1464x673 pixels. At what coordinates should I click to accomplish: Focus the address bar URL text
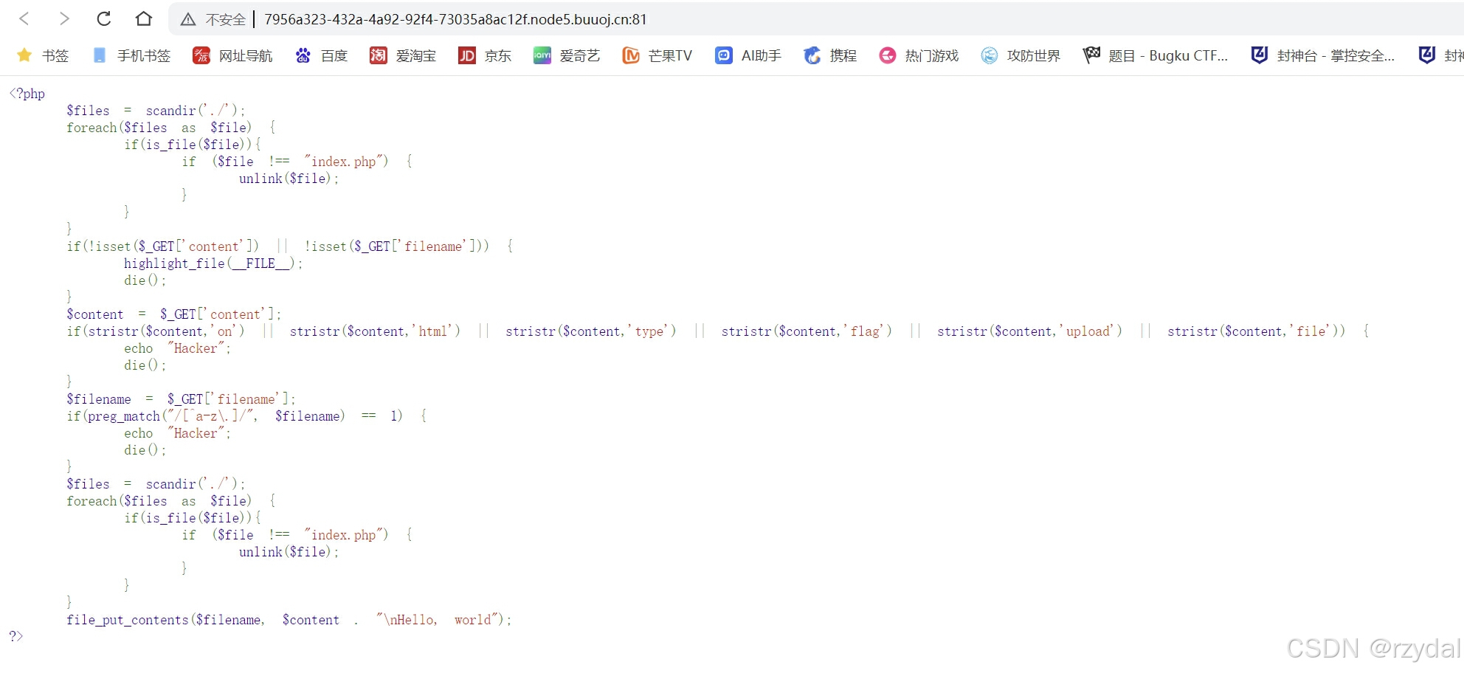click(x=455, y=19)
